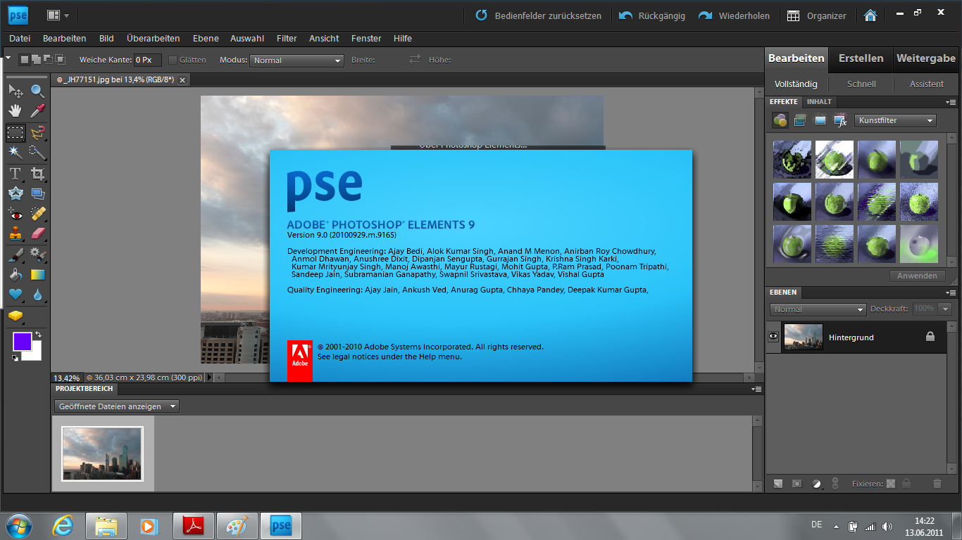Open the Filter menu

[x=287, y=39]
